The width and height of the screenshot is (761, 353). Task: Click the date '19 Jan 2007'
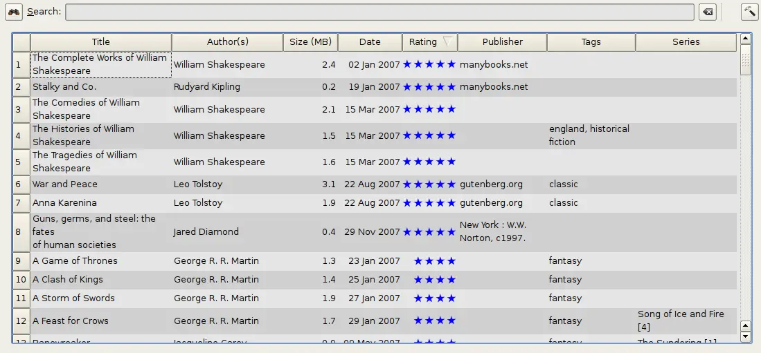[374, 87]
